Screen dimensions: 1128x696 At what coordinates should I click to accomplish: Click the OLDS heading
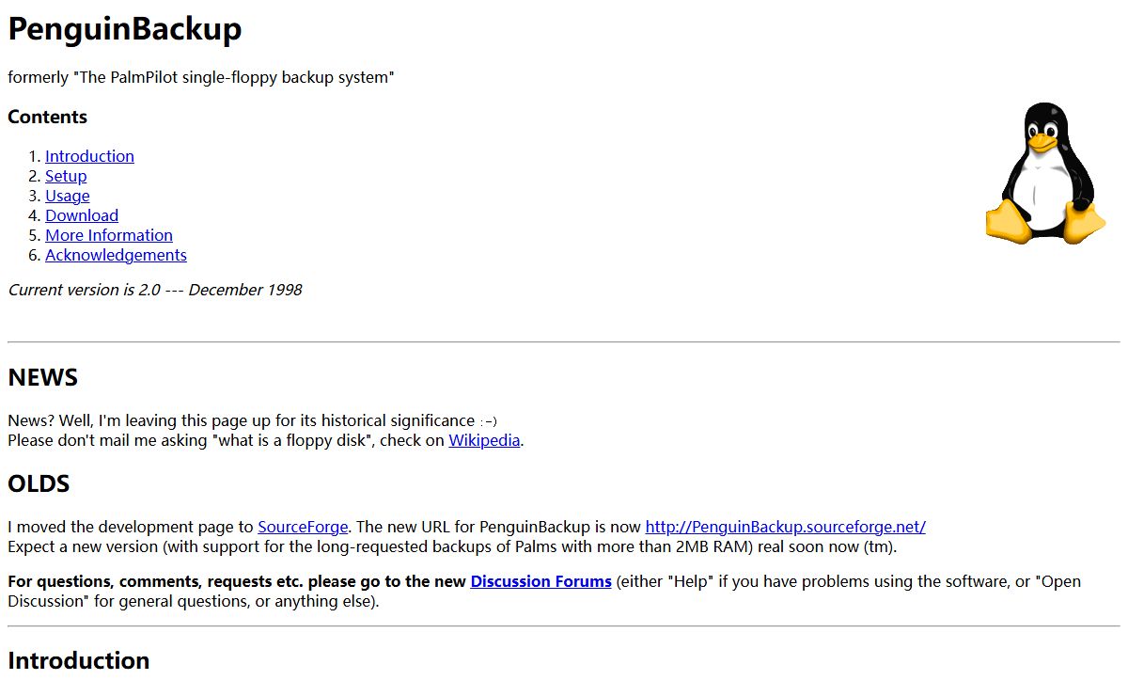click(x=39, y=484)
